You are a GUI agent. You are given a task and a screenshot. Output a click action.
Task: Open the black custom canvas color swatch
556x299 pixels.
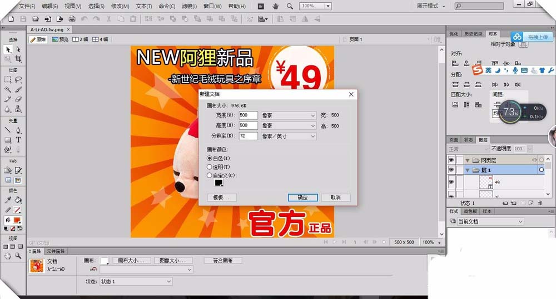pyautogui.click(x=219, y=183)
